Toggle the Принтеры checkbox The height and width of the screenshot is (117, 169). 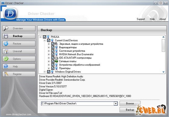pyautogui.click(x=53, y=68)
